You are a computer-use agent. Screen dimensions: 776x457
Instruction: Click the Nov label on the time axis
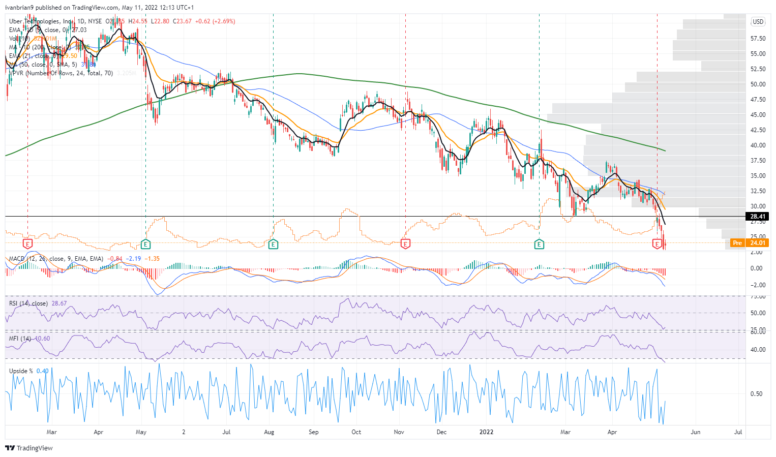[399, 432]
